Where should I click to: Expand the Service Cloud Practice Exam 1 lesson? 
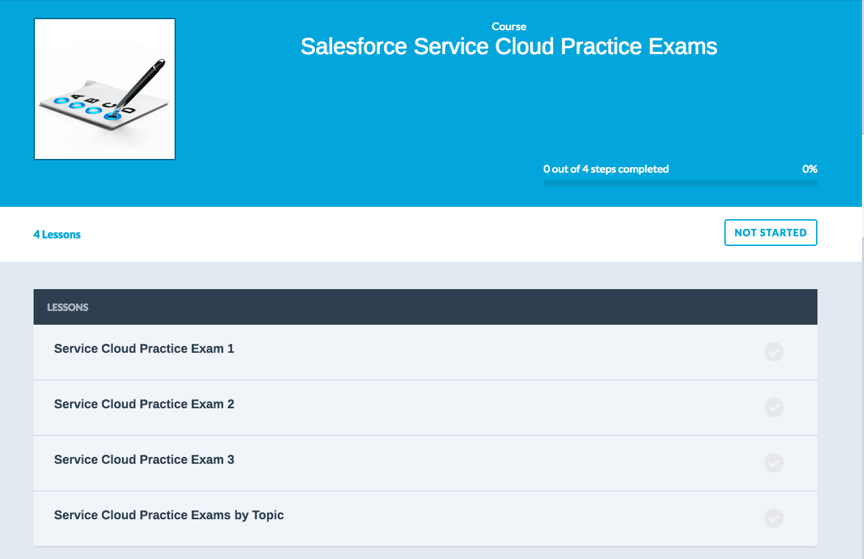[x=144, y=349]
